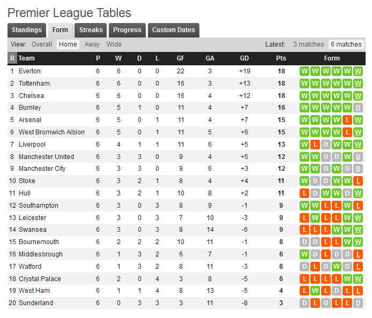Click Liverpool's gray D form swatch
The image size is (372, 318).
point(326,145)
